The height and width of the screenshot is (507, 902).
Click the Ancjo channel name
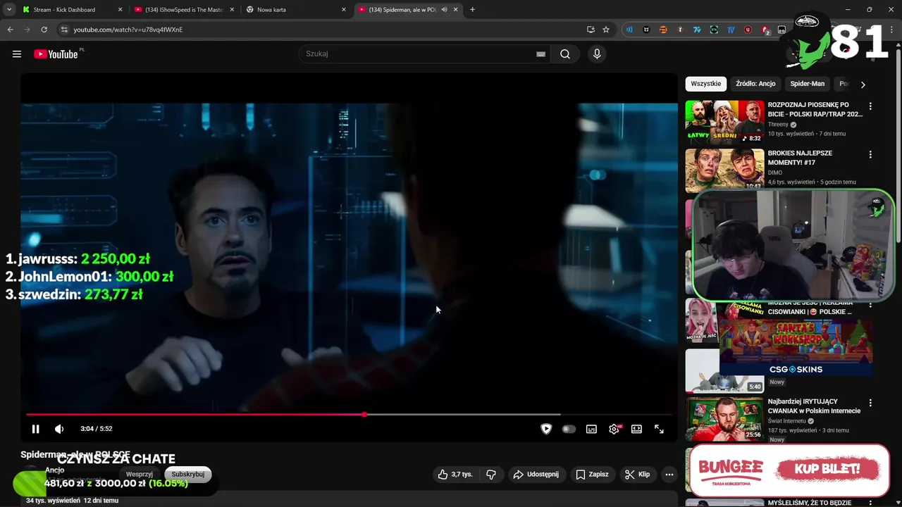tap(54, 470)
